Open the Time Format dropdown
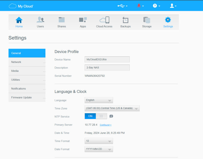The width and height of the screenshot is (203, 159). pos(99,141)
